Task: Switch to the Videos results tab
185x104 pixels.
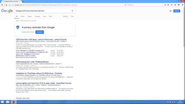Action: pos(23,16)
